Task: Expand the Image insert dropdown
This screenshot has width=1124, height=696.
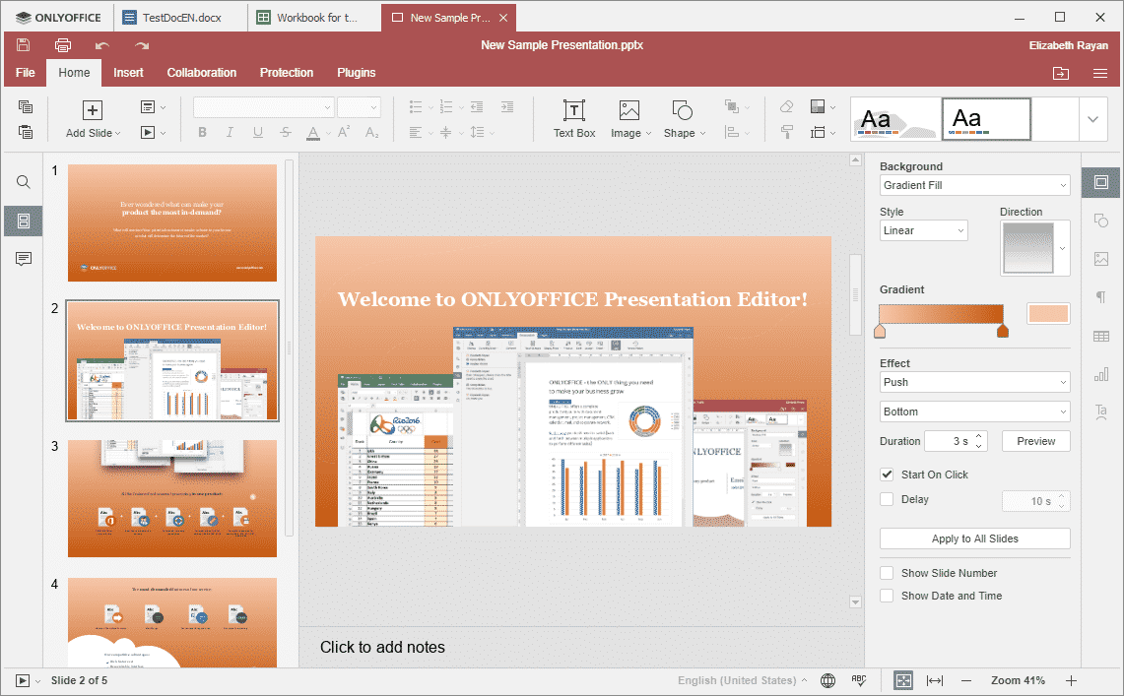Action: [648, 133]
